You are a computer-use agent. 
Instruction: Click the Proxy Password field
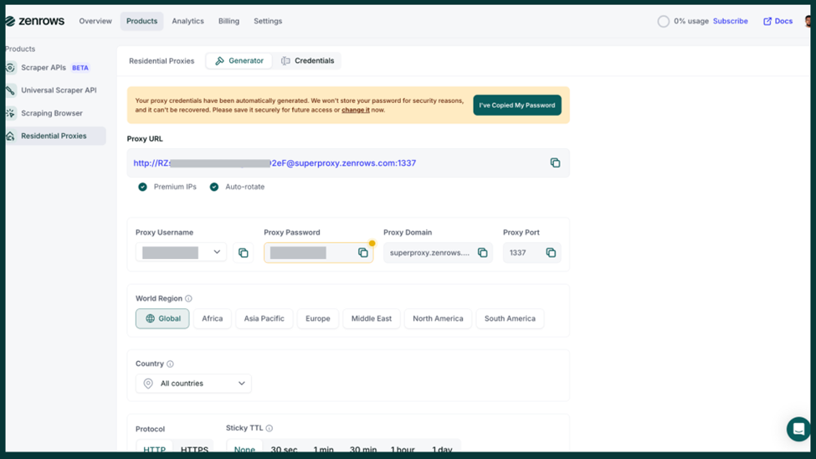(x=319, y=253)
